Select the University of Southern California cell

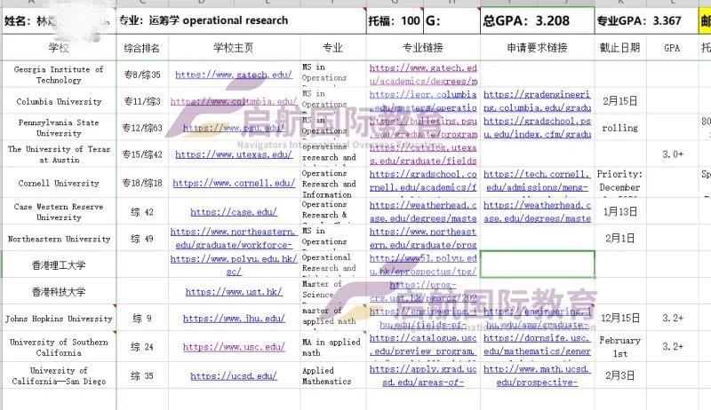coord(59,347)
